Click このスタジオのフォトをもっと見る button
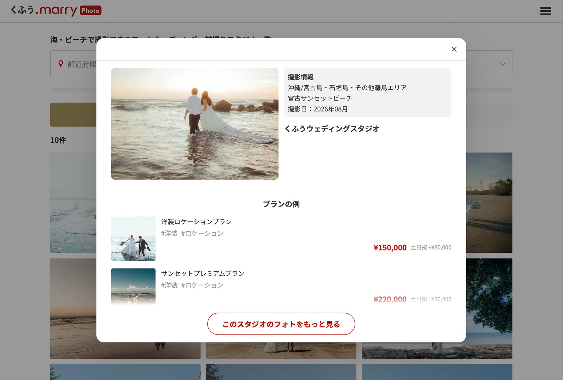This screenshot has width=563, height=380. point(281,324)
